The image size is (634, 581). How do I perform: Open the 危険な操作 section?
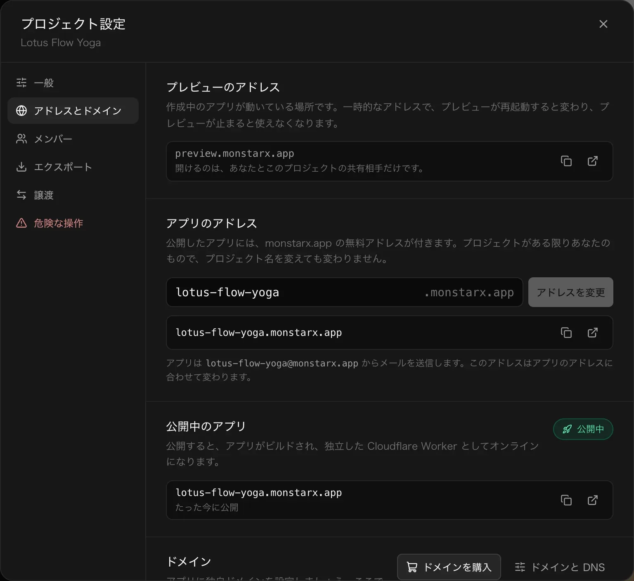tap(73, 223)
